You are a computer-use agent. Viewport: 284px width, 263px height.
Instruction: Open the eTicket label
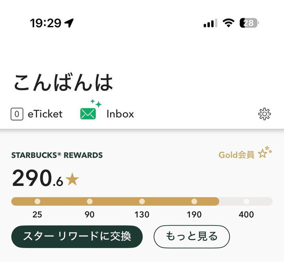coord(45,114)
